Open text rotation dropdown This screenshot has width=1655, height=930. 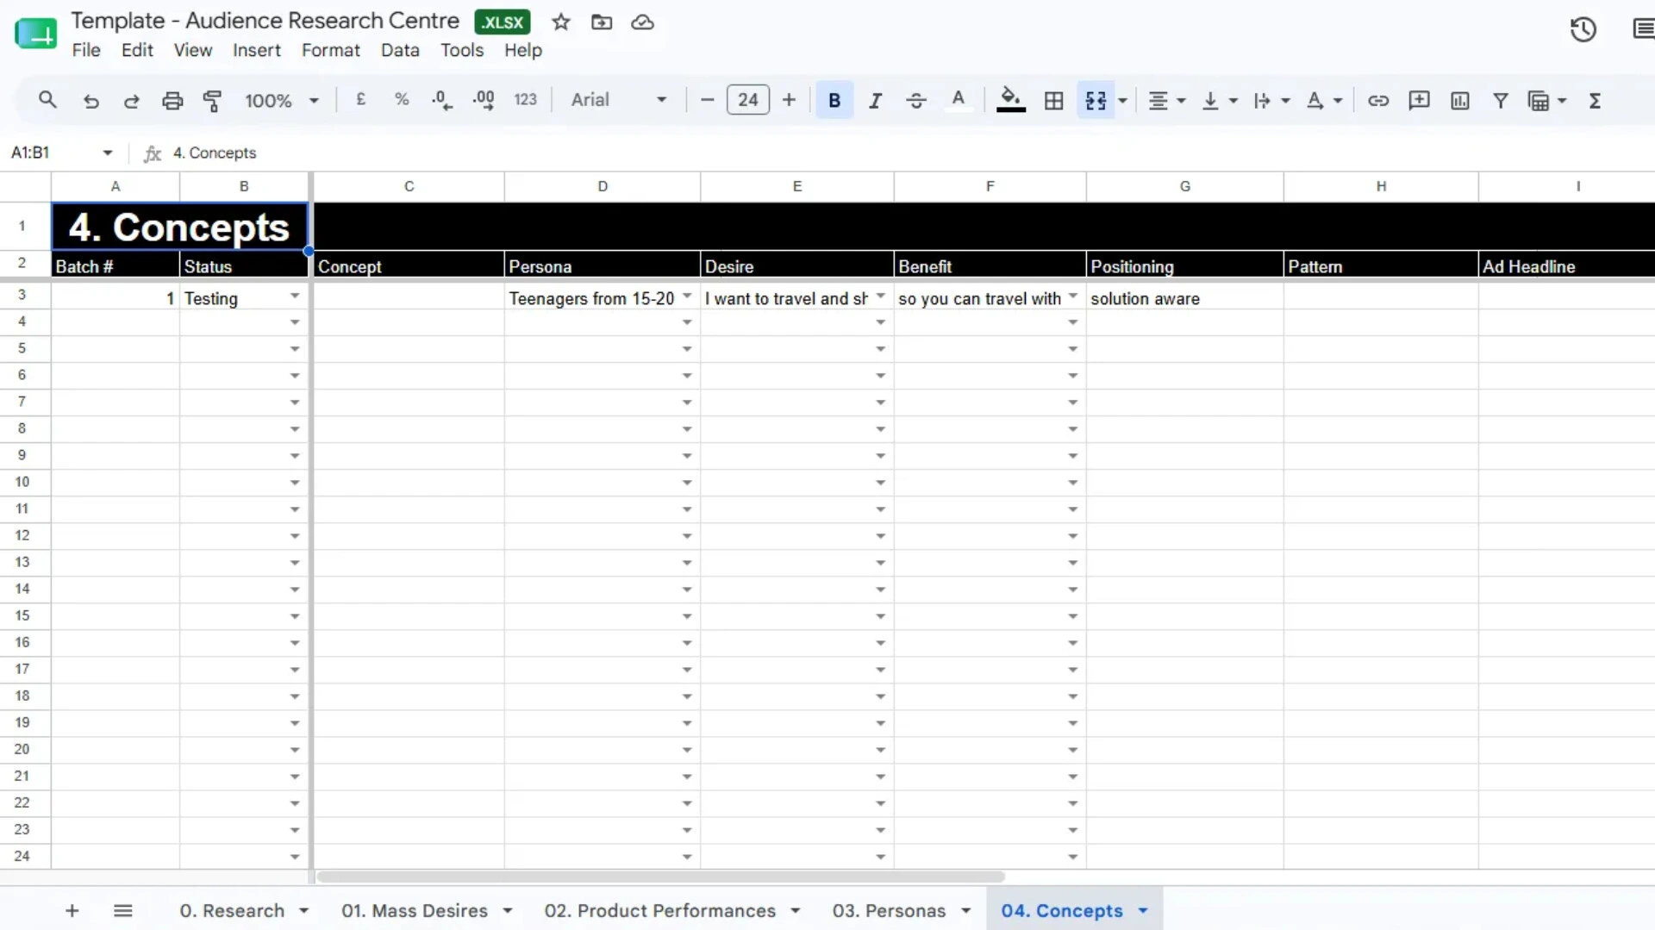(1324, 101)
